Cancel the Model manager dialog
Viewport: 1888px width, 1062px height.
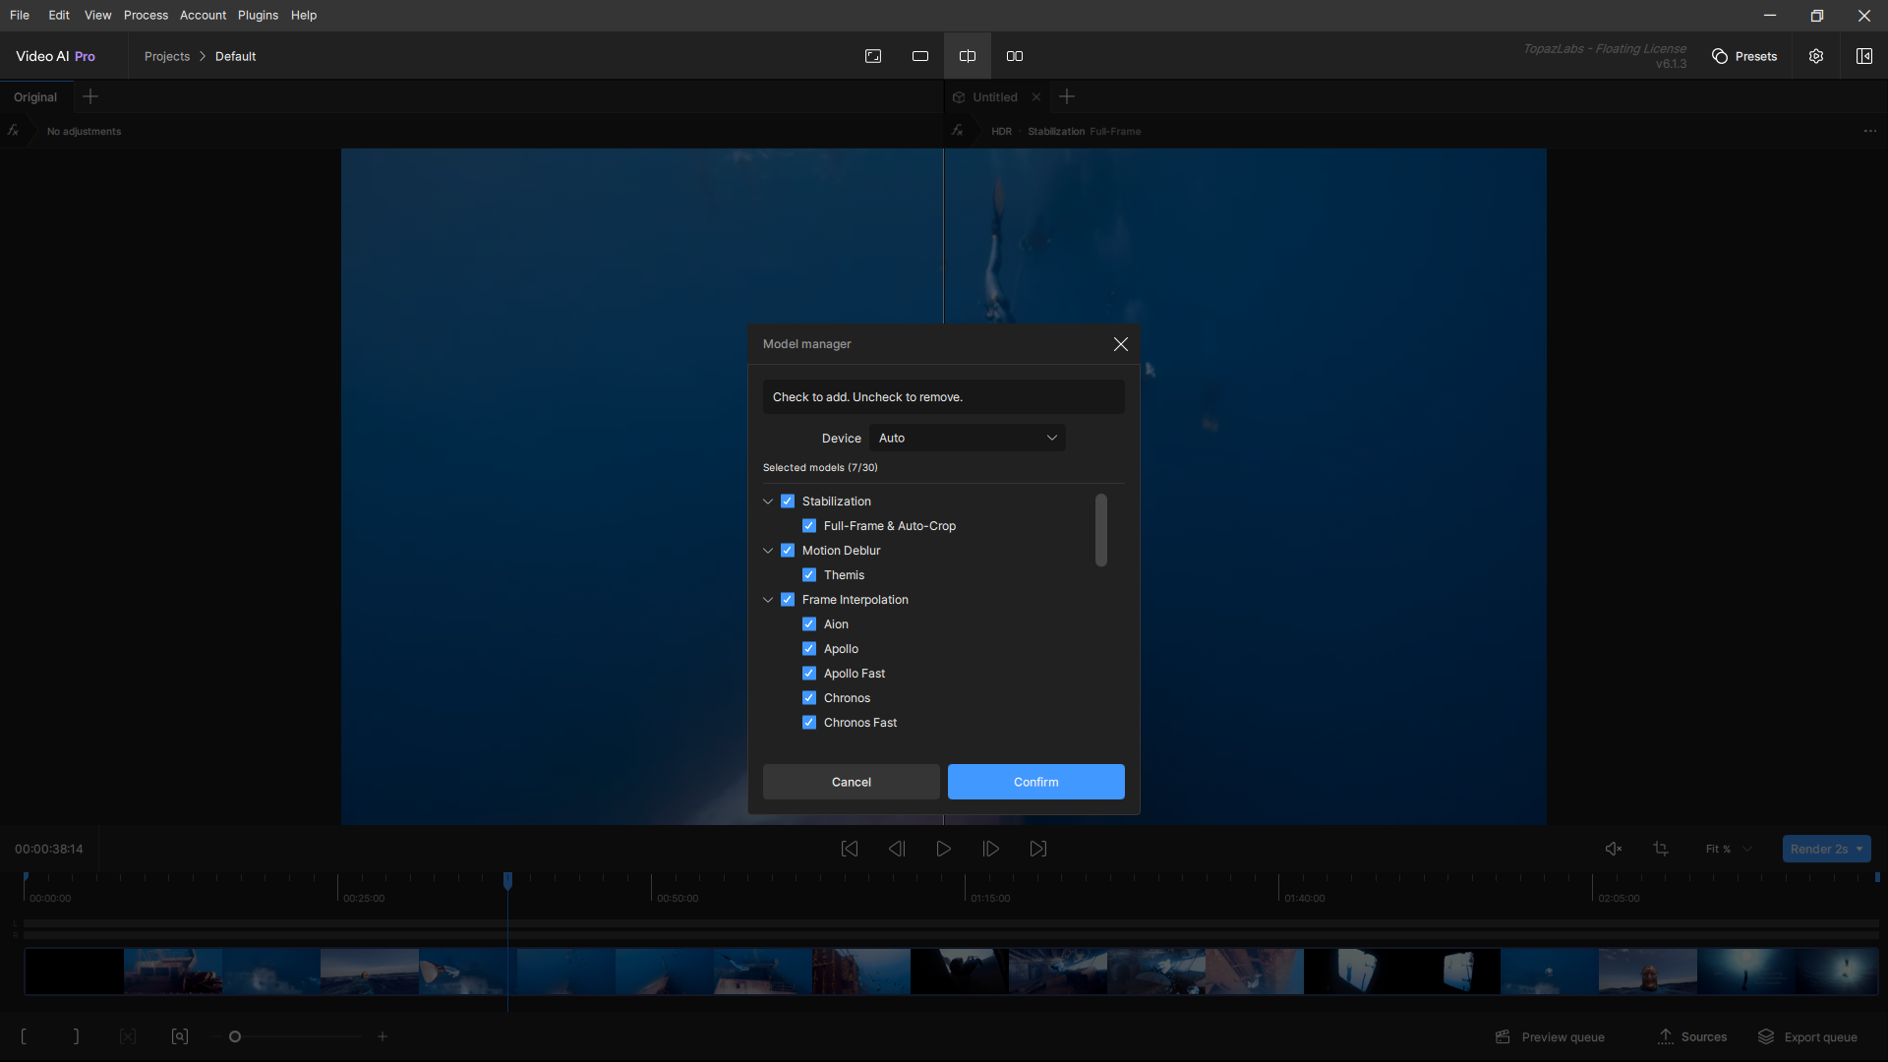pyautogui.click(x=851, y=782)
